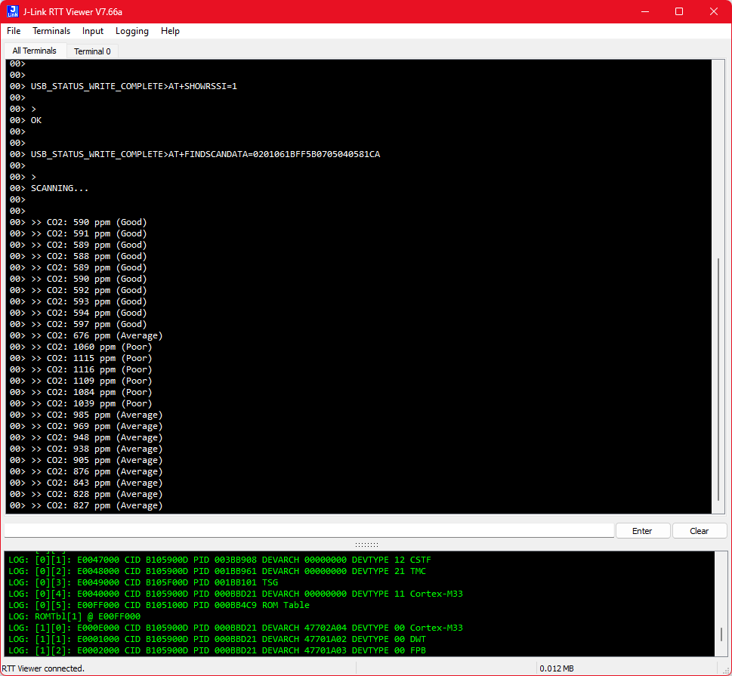This screenshot has height=676, width=732.
Task: Click the log panel vertical scrollbar thumb
Action: click(x=721, y=634)
